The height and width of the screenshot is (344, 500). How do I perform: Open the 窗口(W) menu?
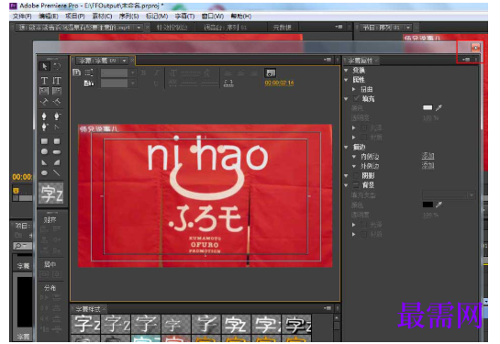212,16
